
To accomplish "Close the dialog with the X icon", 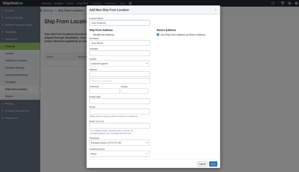I will [215, 10].
